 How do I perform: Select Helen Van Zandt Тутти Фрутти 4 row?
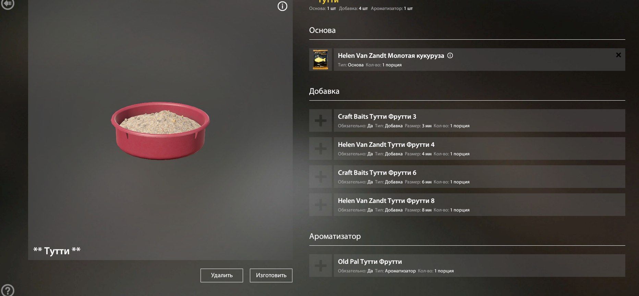[479, 149]
